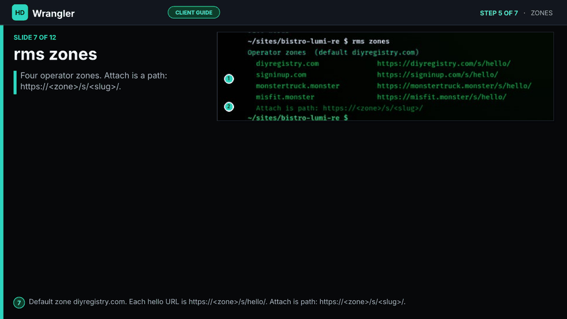Image resolution: width=567 pixels, height=319 pixels.
Task: Click the final ~/sites/bistro-lumi-re prompt line
Action: [298, 118]
